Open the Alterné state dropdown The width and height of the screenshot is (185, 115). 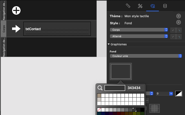tap(139, 36)
